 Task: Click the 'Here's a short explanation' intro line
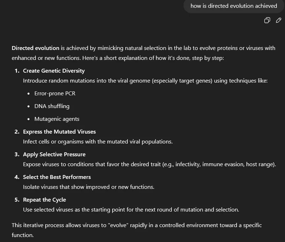[153, 58]
